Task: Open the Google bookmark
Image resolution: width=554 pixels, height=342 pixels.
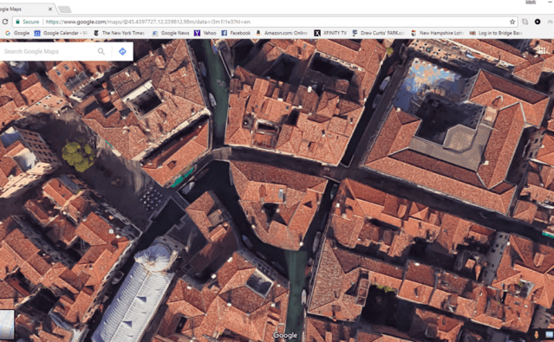Action: (17, 33)
